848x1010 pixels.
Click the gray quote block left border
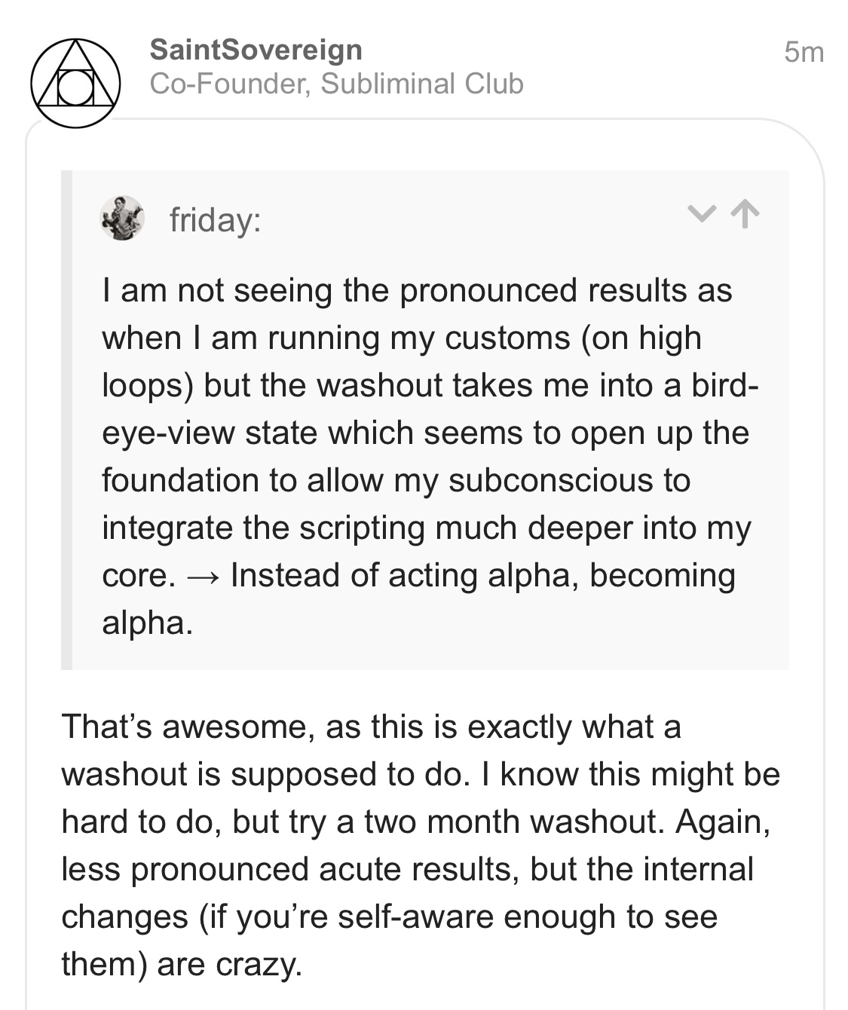click(x=66, y=420)
